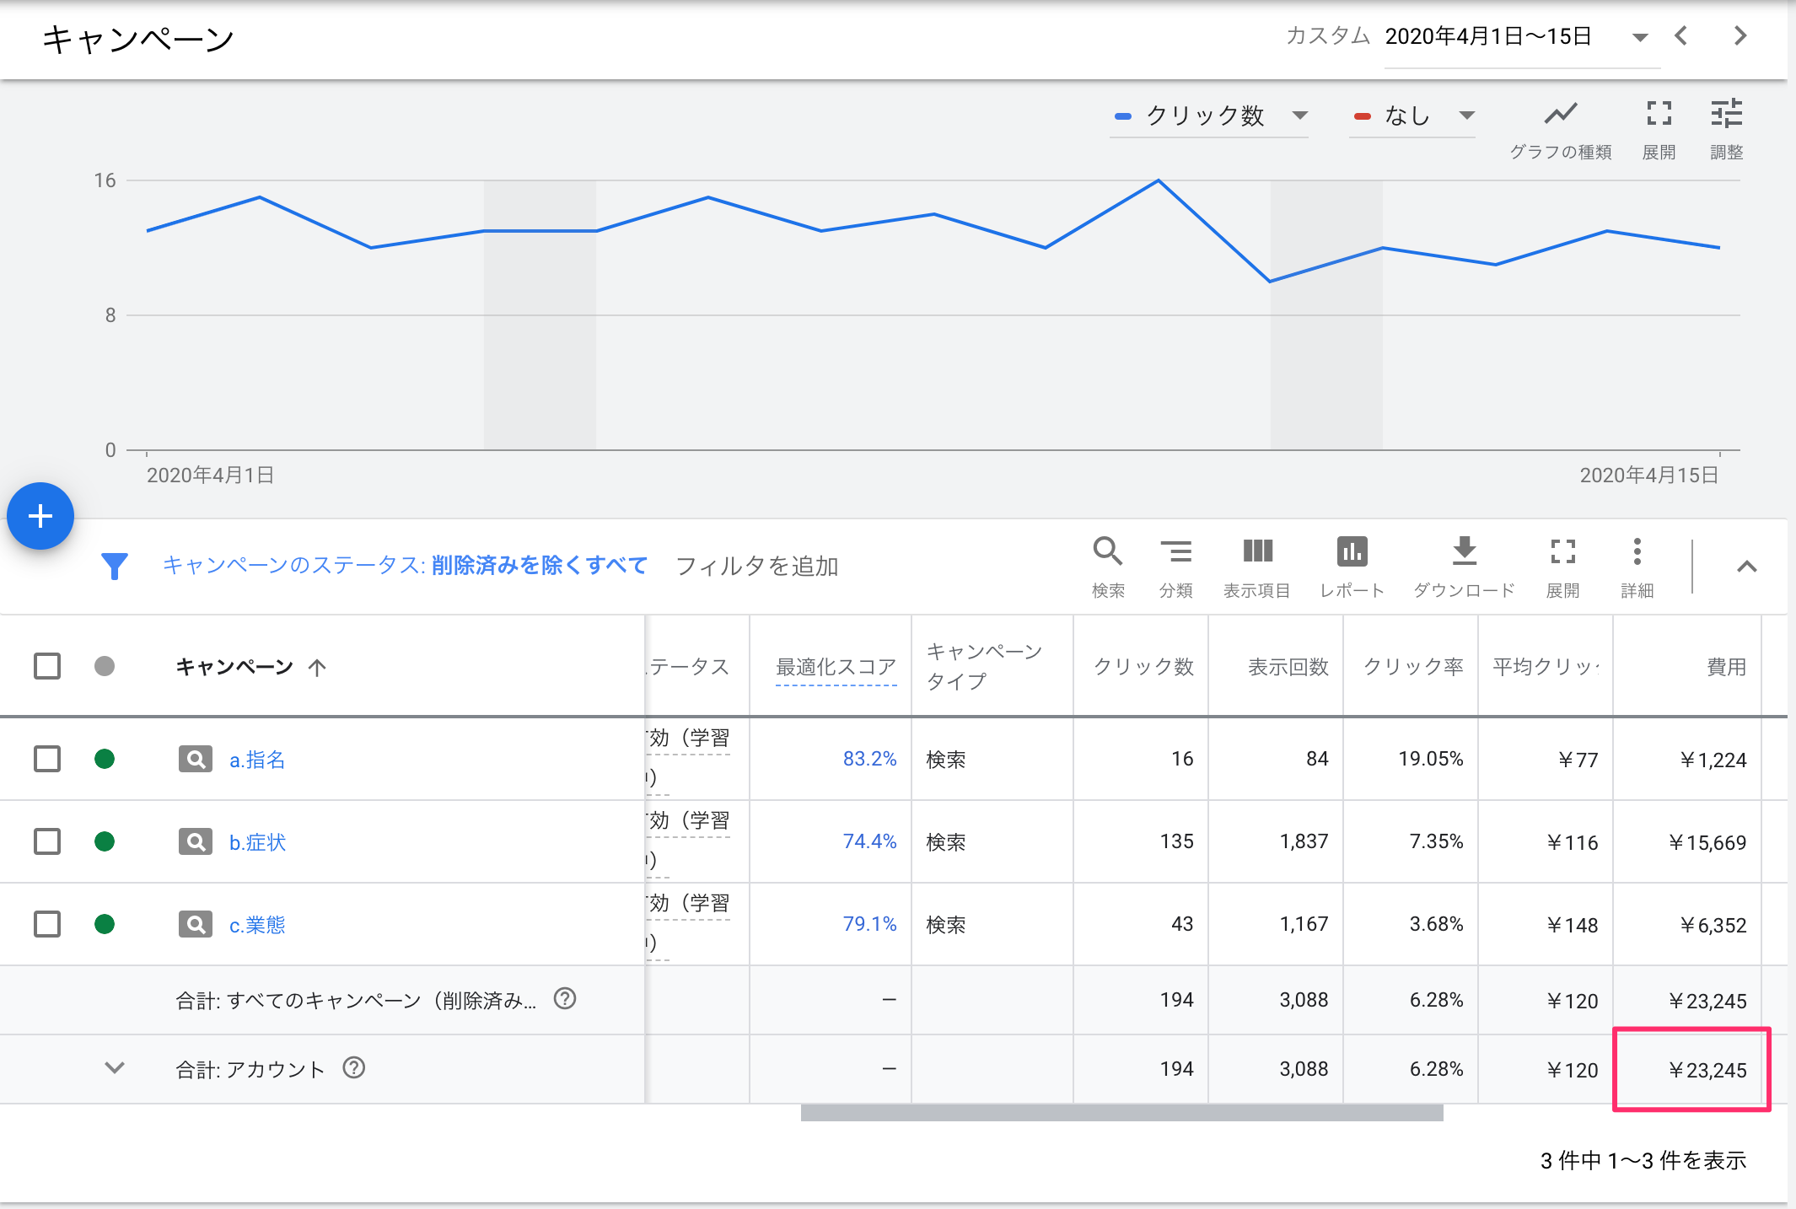Open the 分類 segment icon
This screenshot has height=1209, width=1796.
pyautogui.click(x=1175, y=551)
